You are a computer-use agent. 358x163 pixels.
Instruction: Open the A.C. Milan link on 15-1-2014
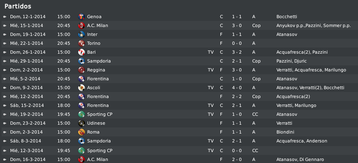[x=98, y=25]
